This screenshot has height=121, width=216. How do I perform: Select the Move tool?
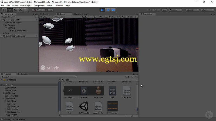point(10,10)
